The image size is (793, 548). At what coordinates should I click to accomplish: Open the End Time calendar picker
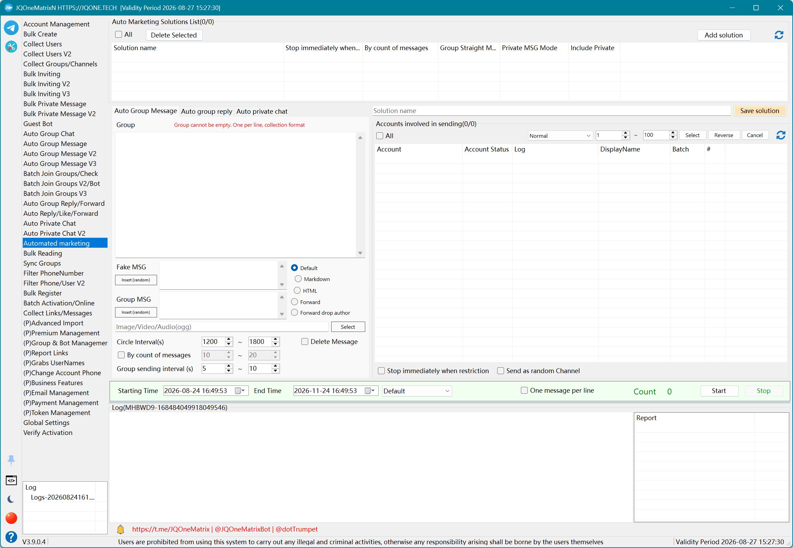(x=369, y=391)
